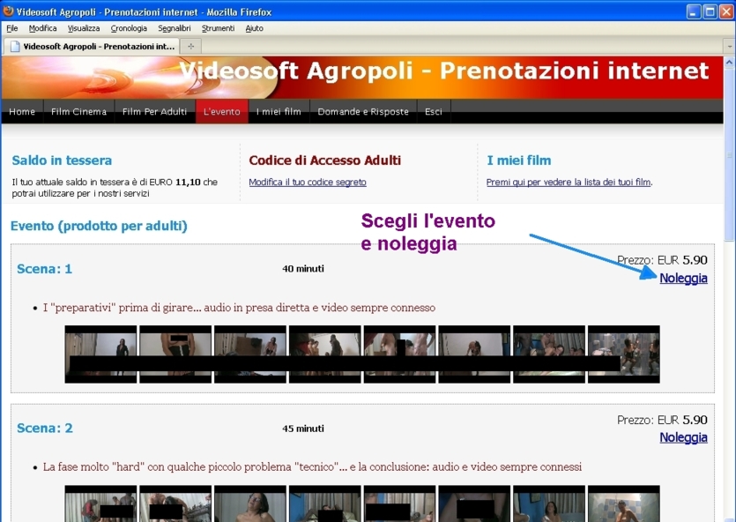Viewport: 736px width, 522px height.
Task: Open a new tab with the plus button
Action: coord(190,46)
